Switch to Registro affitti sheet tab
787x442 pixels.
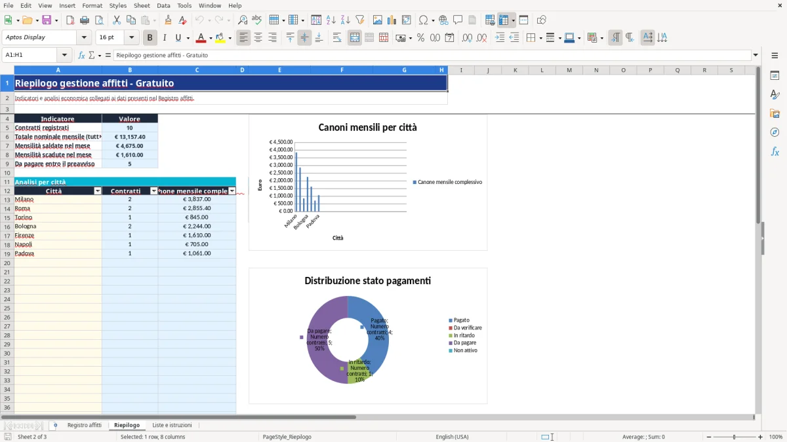(85, 425)
